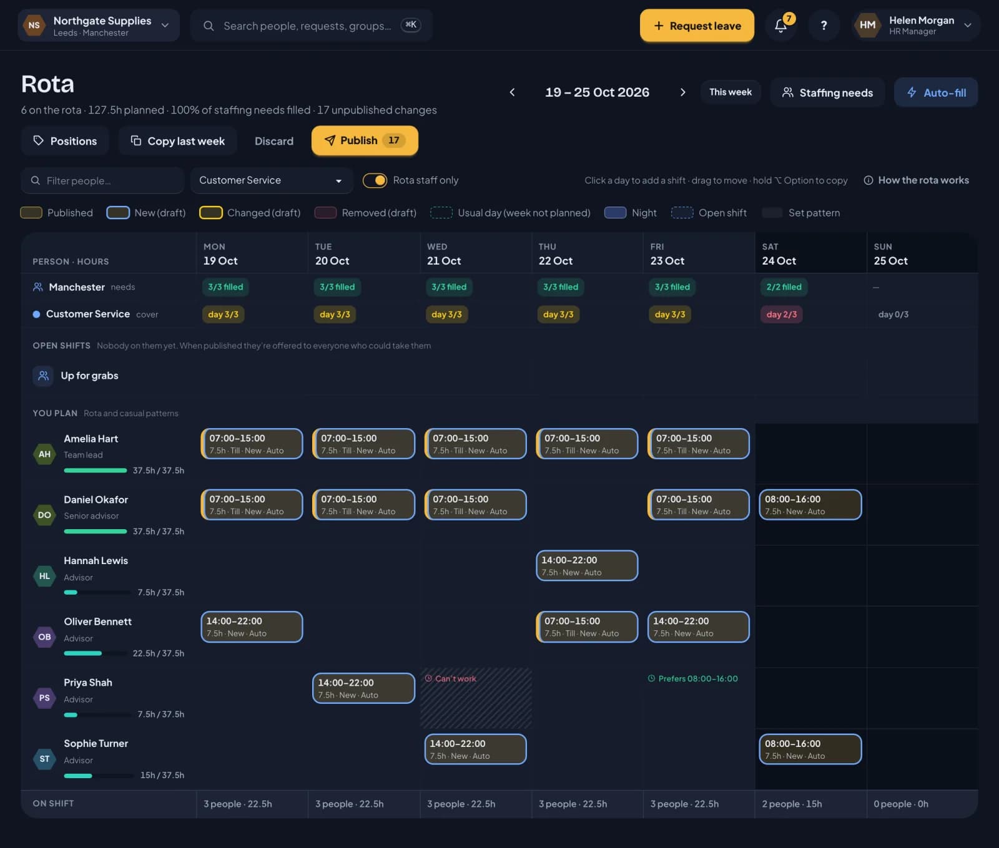Select Priya Shah Tuesday 14:00–22:00 shift
This screenshot has width=999, height=848.
click(x=363, y=688)
